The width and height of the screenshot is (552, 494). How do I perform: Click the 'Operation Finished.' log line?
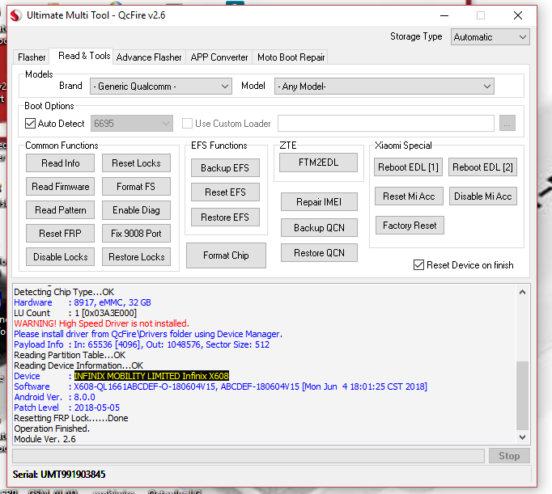(52, 429)
